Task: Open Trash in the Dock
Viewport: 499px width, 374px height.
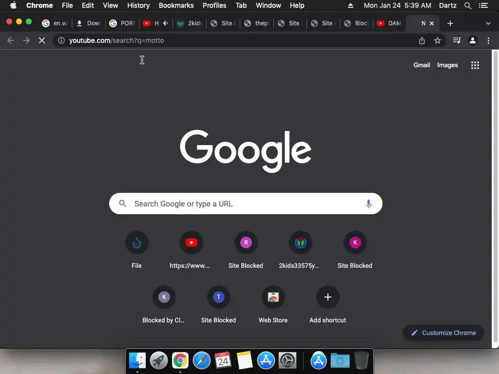Action: (x=361, y=361)
